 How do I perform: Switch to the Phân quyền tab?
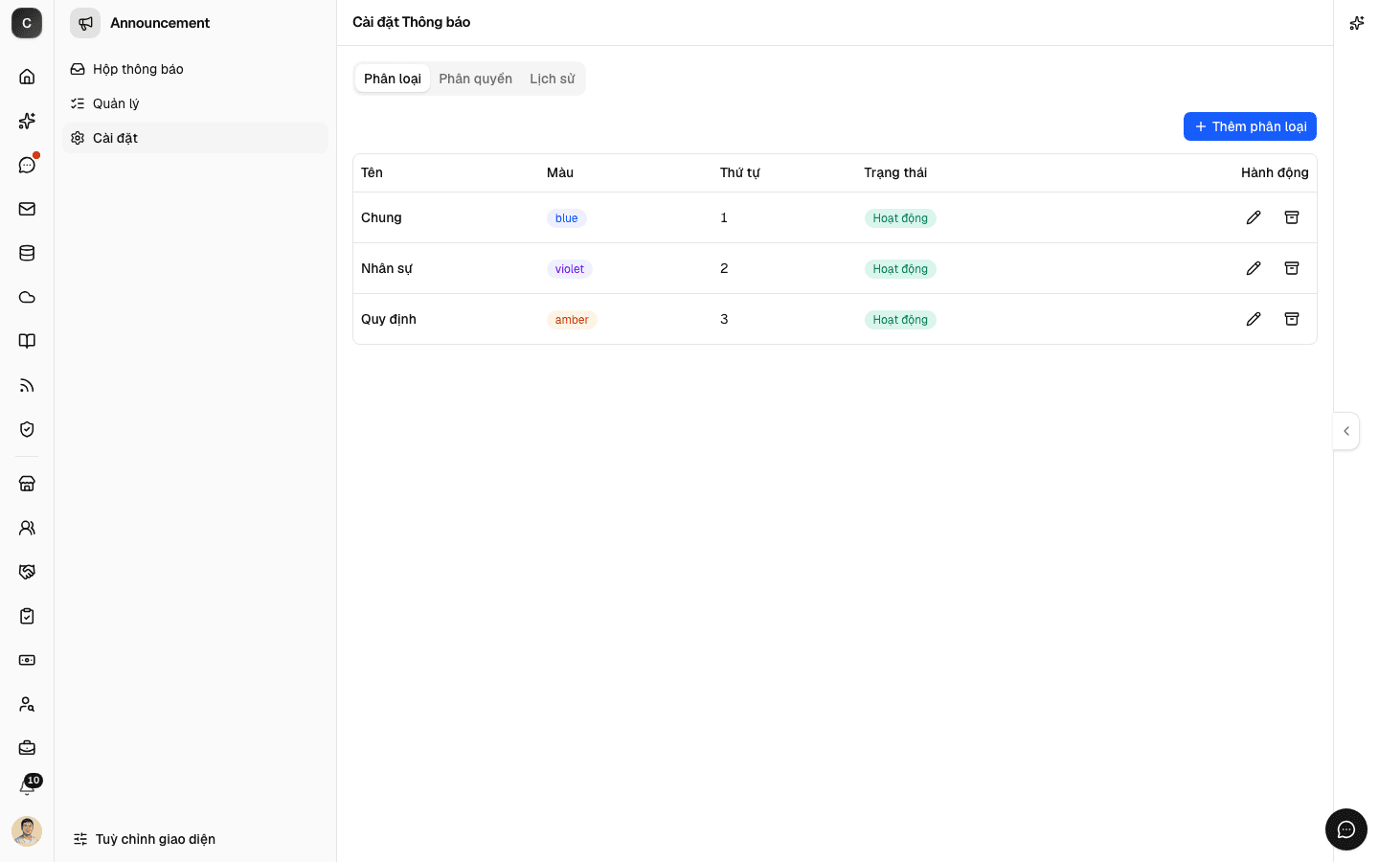point(476,79)
